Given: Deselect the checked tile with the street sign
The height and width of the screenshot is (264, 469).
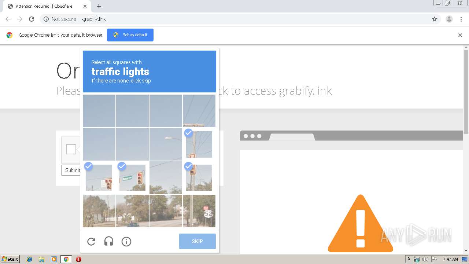Looking at the screenshot, I should (x=132, y=177).
